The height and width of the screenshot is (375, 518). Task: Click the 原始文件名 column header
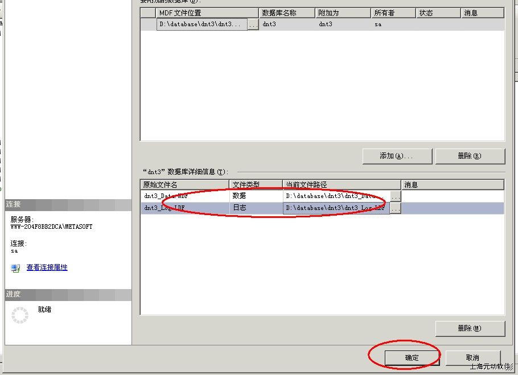click(185, 184)
